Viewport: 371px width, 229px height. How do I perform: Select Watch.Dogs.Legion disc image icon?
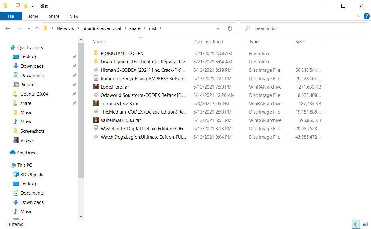[96, 137]
